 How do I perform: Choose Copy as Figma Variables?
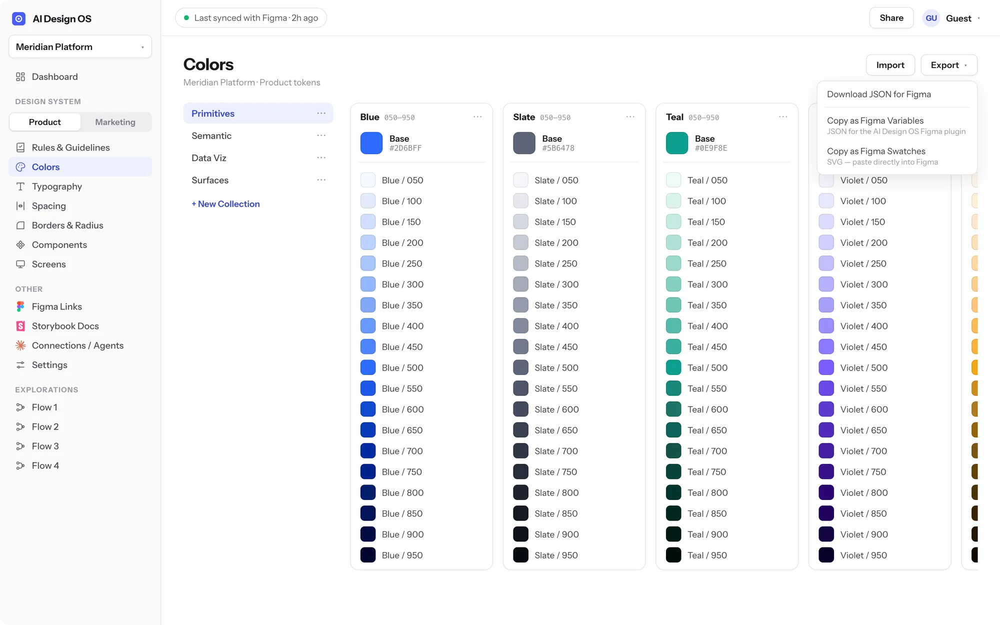pos(897,125)
